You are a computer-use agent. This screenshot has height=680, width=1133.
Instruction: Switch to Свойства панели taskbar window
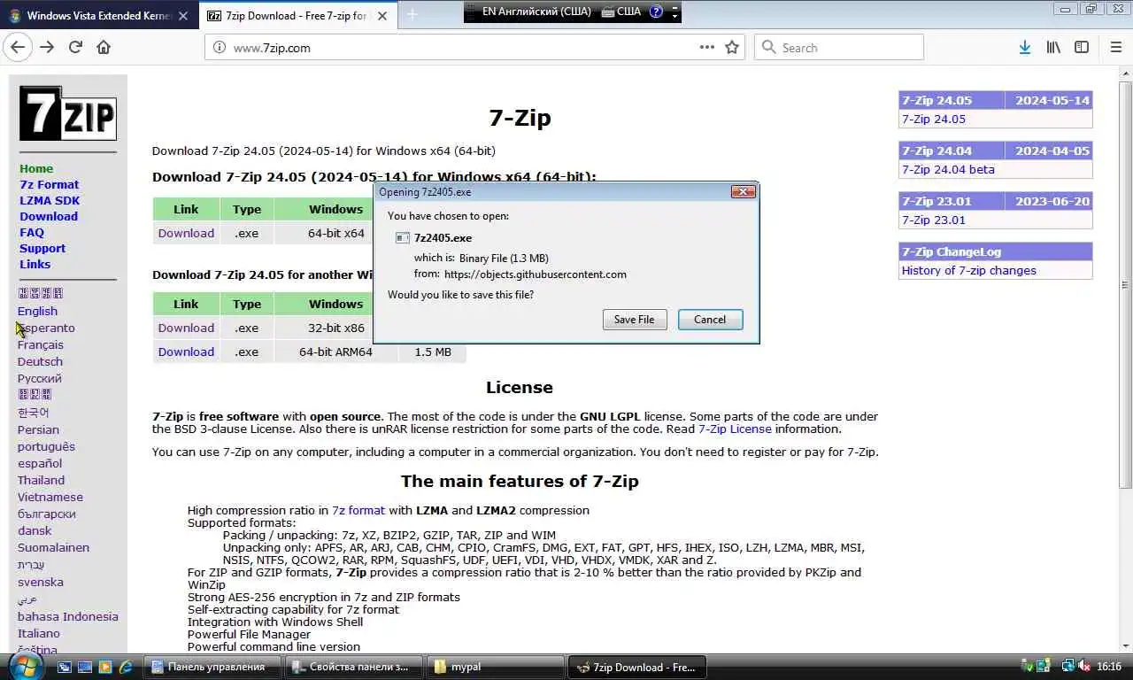coord(353,667)
